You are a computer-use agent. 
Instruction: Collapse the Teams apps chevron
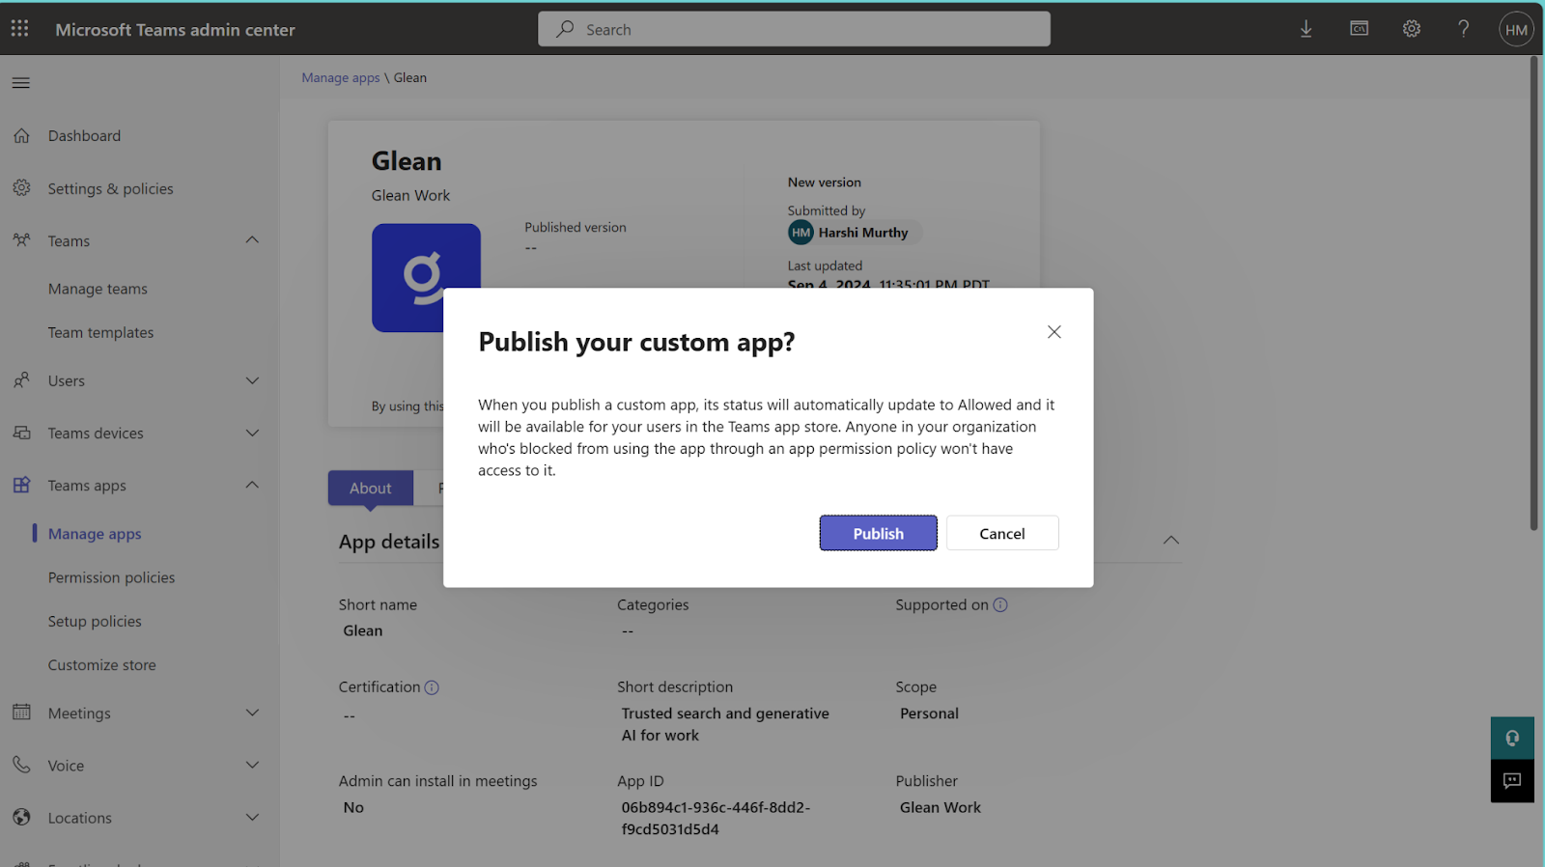click(x=252, y=485)
